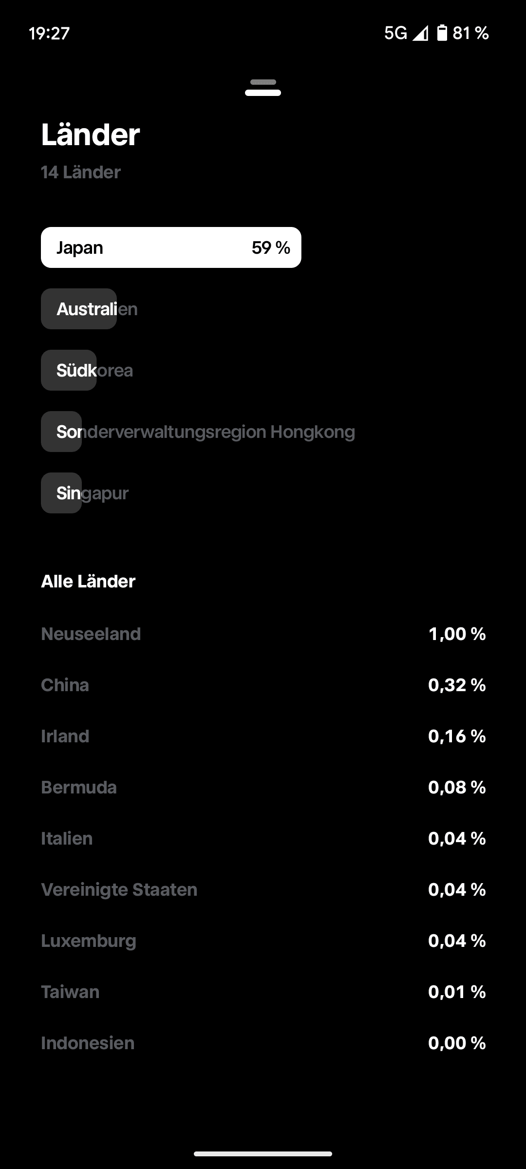The image size is (526, 1169).
Task: Open the Italien country row
Action: pos(263,838)
